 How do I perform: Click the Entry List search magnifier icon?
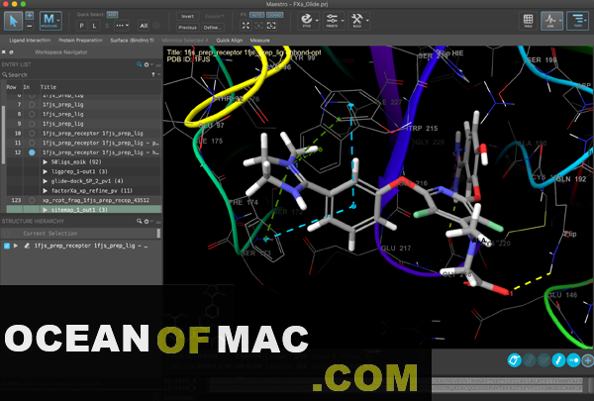point(139,64)
